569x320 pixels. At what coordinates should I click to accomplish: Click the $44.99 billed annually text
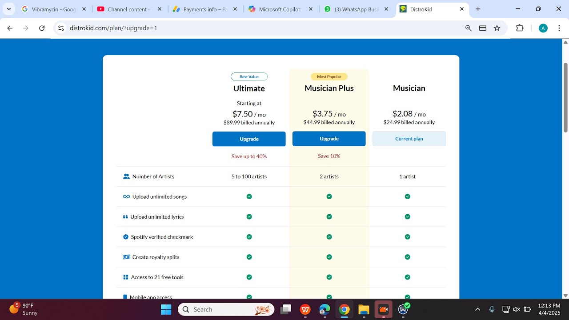329,122
